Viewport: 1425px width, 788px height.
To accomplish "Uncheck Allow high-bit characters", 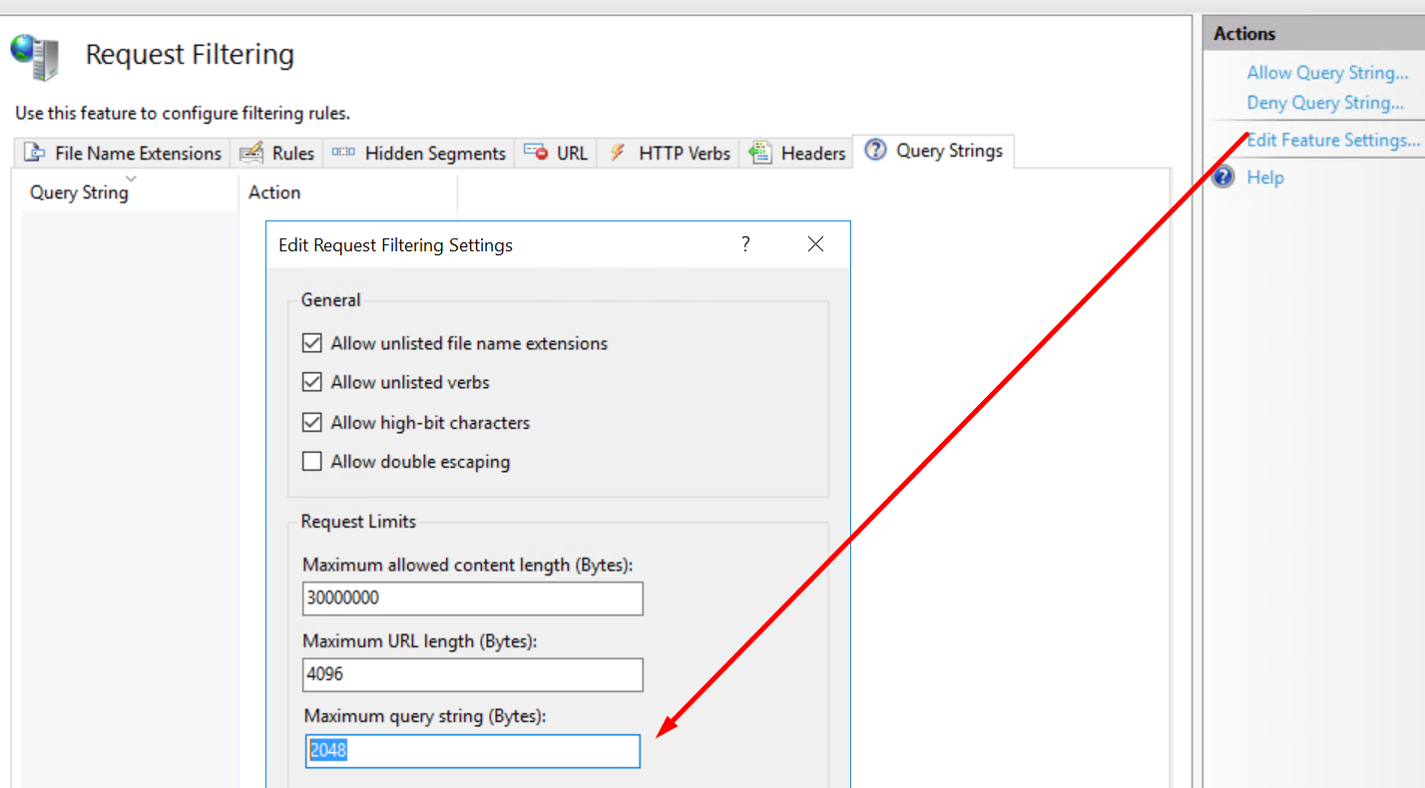I will (x=311, y=422).
